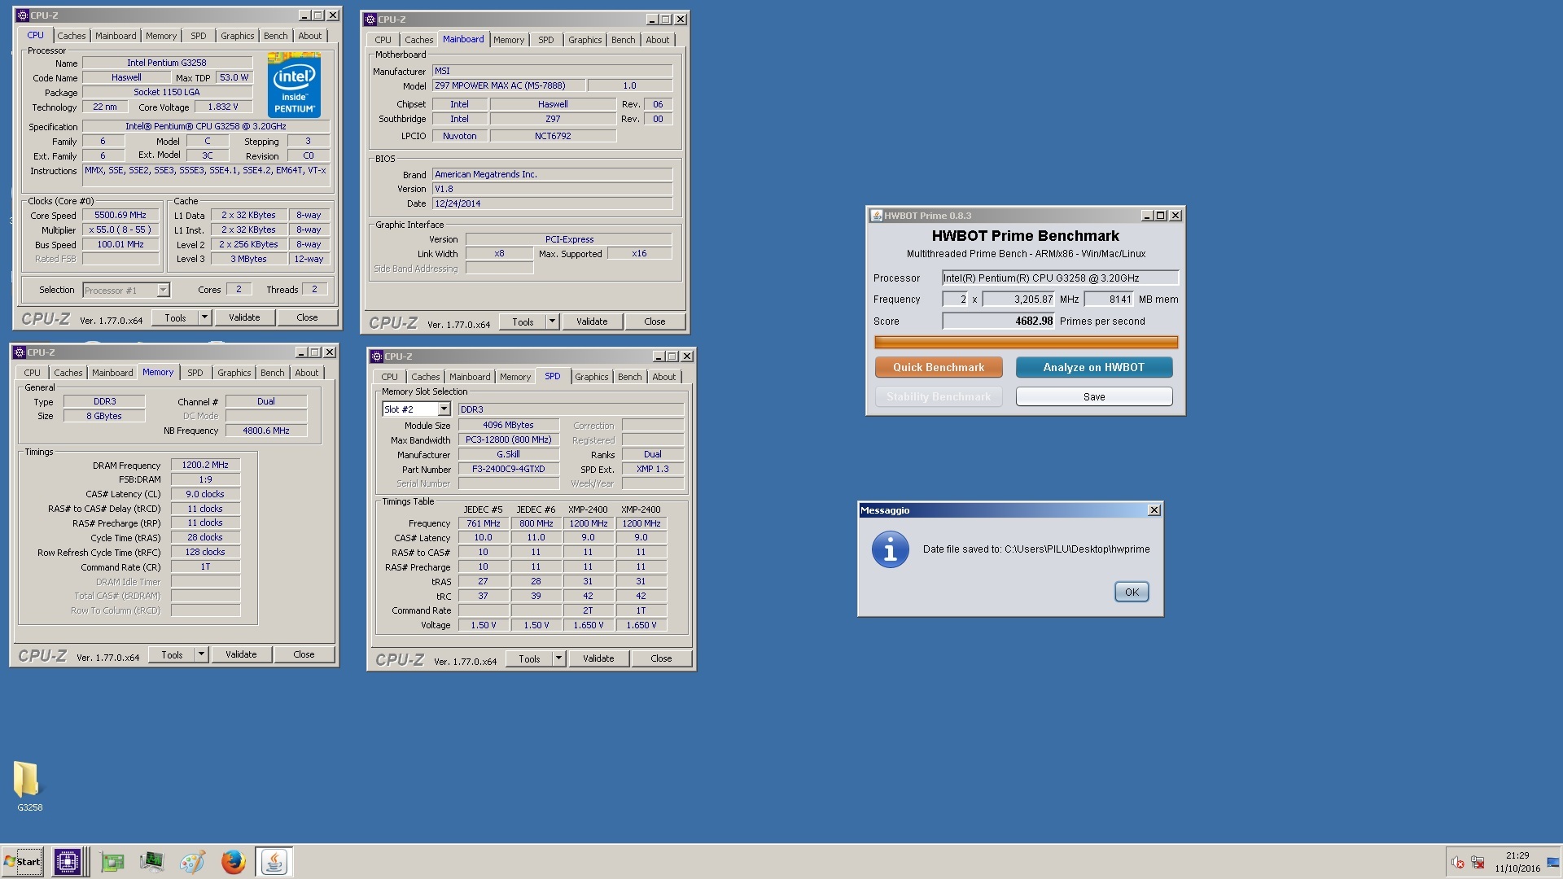Expand Tools dropdown arrow in Memory window
The height and width of the screenshot is (879, 1563).
click(201, 654)
